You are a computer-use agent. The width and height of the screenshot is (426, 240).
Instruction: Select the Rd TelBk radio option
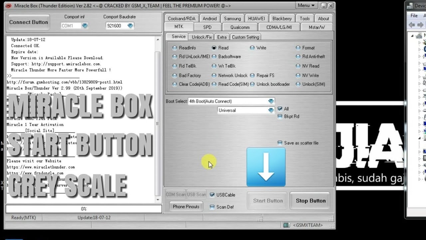point(175,66)
